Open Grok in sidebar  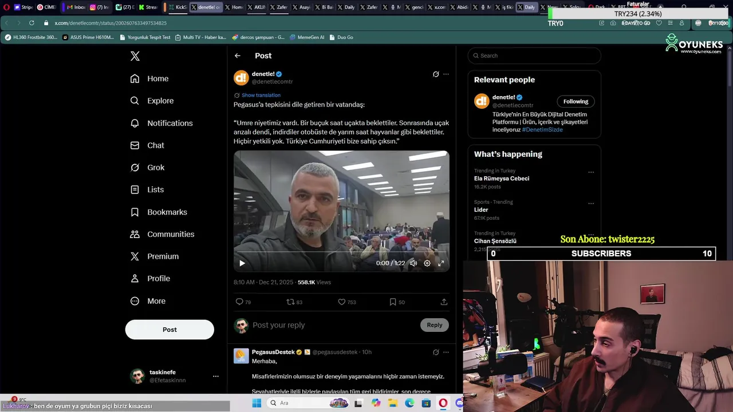pyautogui.click(x=147, y=168)
